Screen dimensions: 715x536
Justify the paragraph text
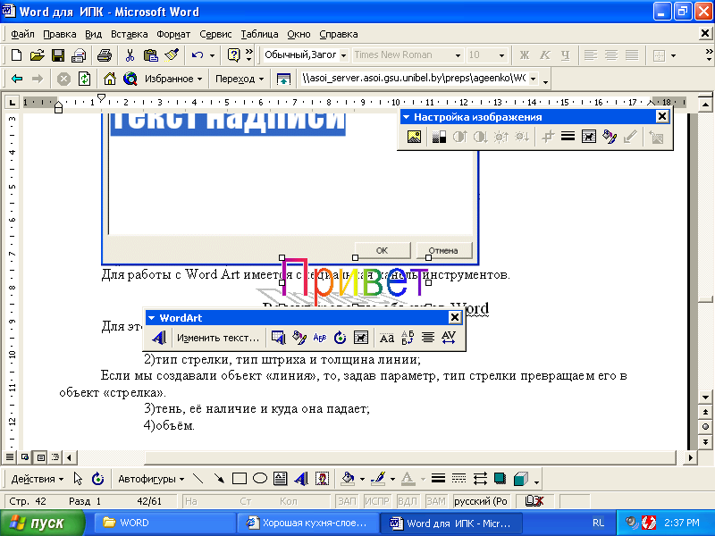click(632, 55)
